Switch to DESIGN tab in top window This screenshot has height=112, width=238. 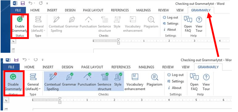[70, 10]
